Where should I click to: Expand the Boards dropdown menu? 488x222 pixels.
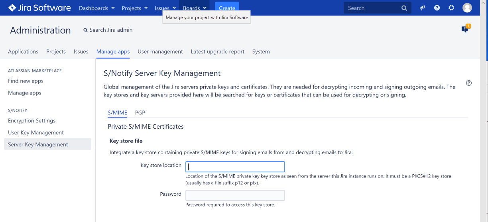click(x=195, y=8)
